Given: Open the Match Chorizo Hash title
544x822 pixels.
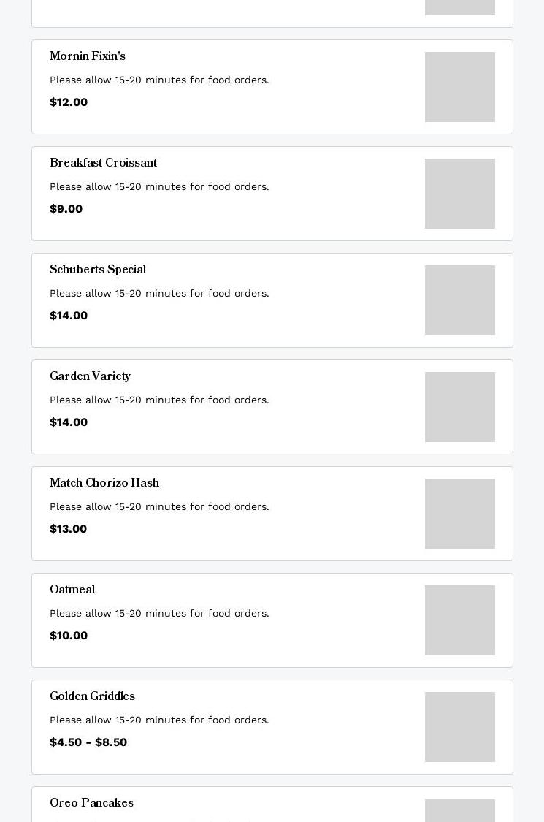Looking at the screenshot, I should pyautogui.click(x=104, y=484).
